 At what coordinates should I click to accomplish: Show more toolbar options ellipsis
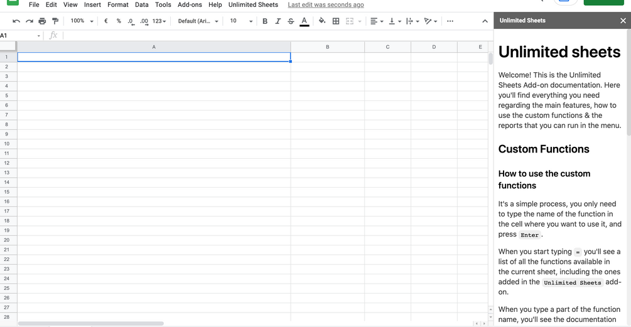450,21
